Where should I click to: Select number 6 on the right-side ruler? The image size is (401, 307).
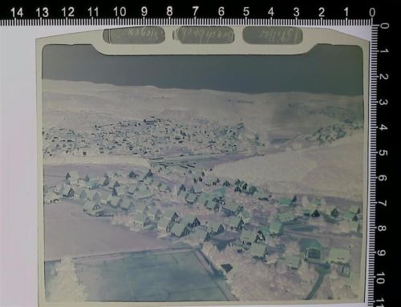383,178
